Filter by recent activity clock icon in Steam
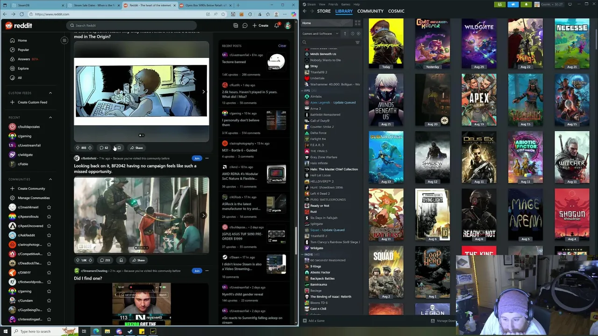Screen dimensions: 598x336 point(352,34)
